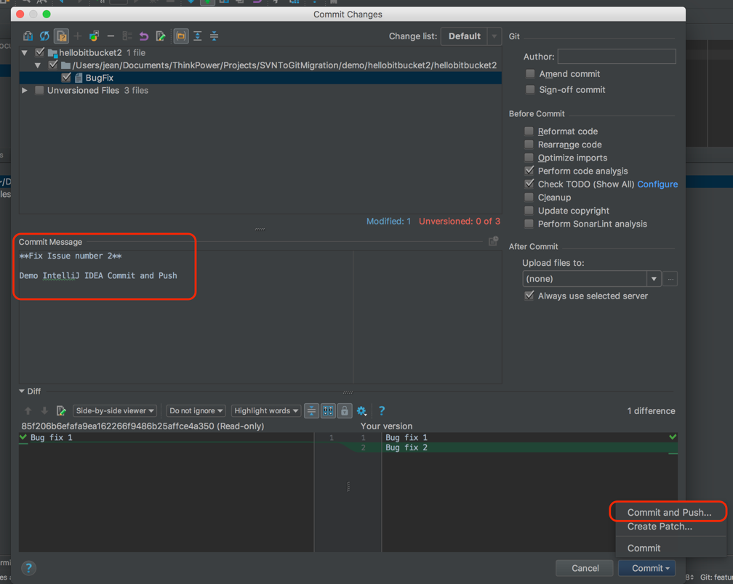Click the Show Diff toolbar icon
Screen dimensions: 733x584
[28, 36]
